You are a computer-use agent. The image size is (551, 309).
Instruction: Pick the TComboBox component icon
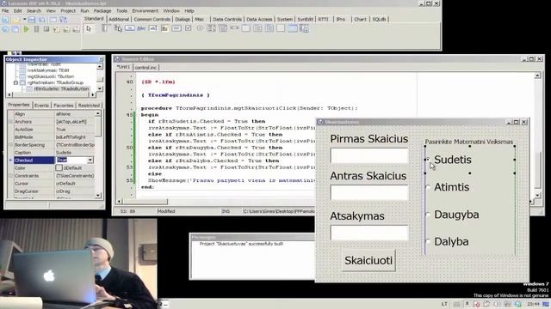point(223,28)
